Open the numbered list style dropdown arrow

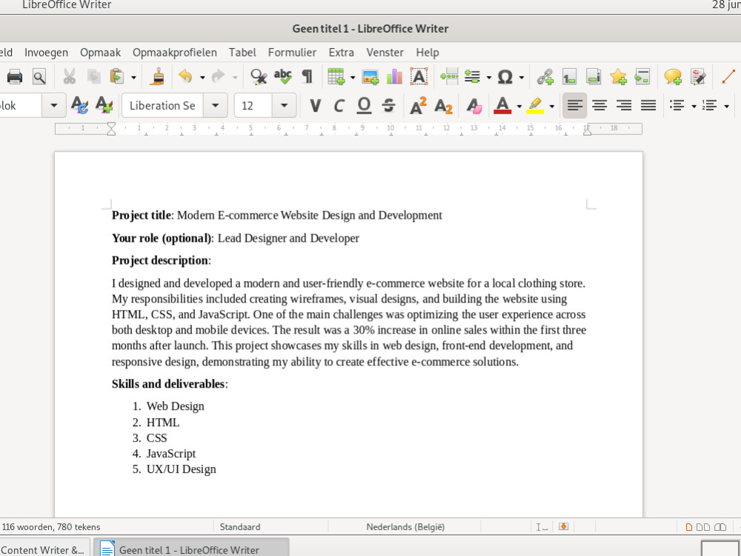pyautogui.click(x=726, y=106)
